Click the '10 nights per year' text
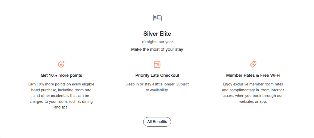314x138 pixels. pyautogui.click(x=157, y=42)
